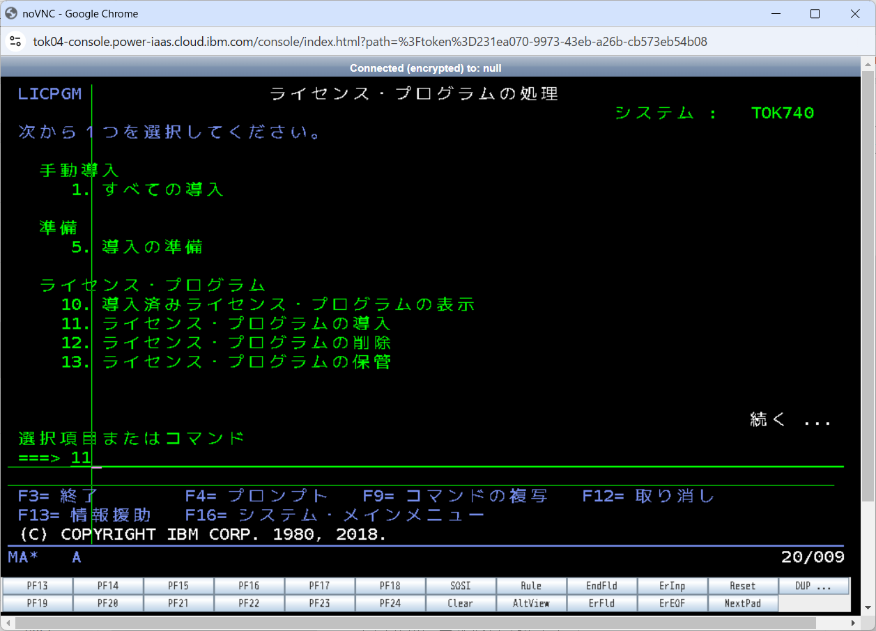Click the LICPGM screen identifier

(49, 93)
